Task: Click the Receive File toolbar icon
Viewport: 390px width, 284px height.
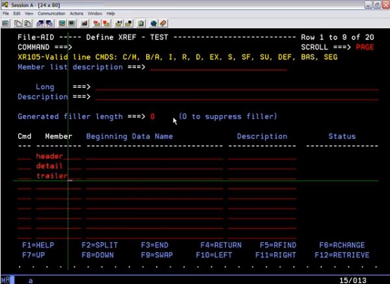Action: pos(50,23)
